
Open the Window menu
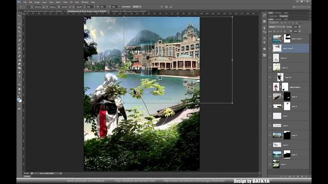[85, 2]
